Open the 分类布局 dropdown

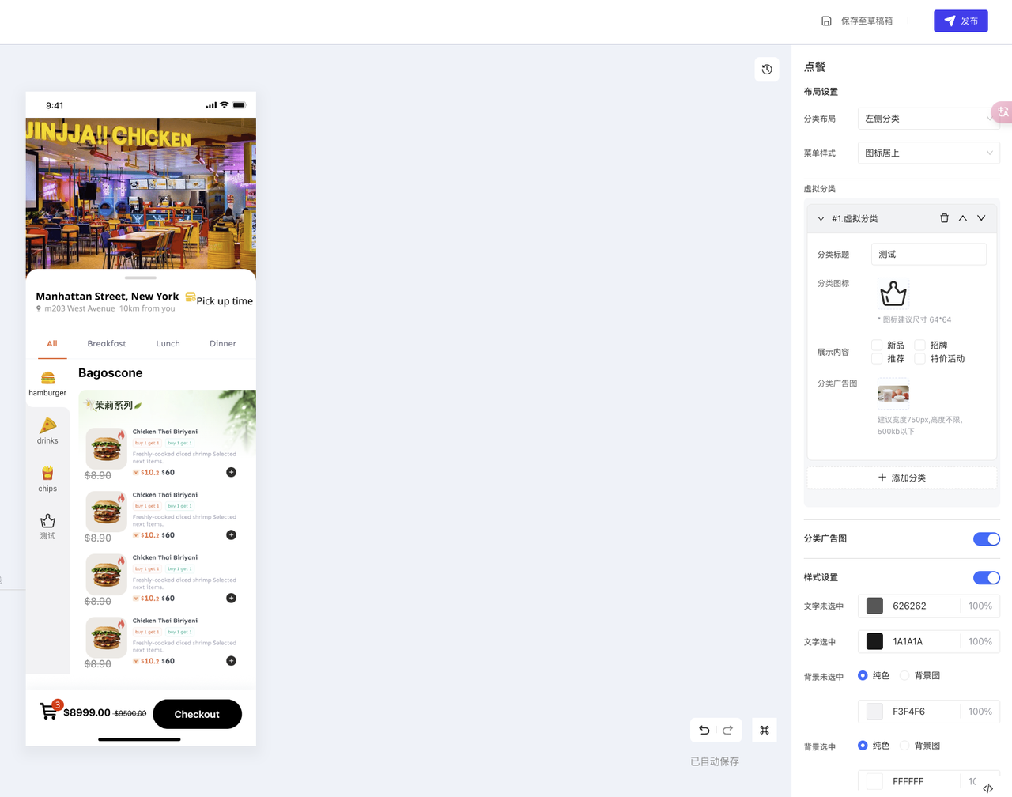pyautogui.click(x=929, y=119)
